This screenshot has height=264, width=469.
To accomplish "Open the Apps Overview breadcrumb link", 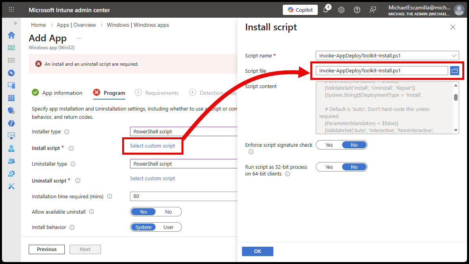I will (76, 24).
